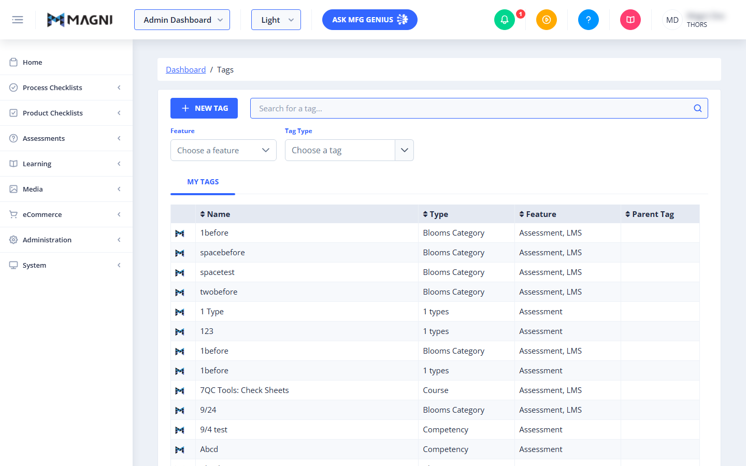Click Magni icon in spacetest row
The height and width of the screenshot is (466, 746).
click(x=180, y=272)
